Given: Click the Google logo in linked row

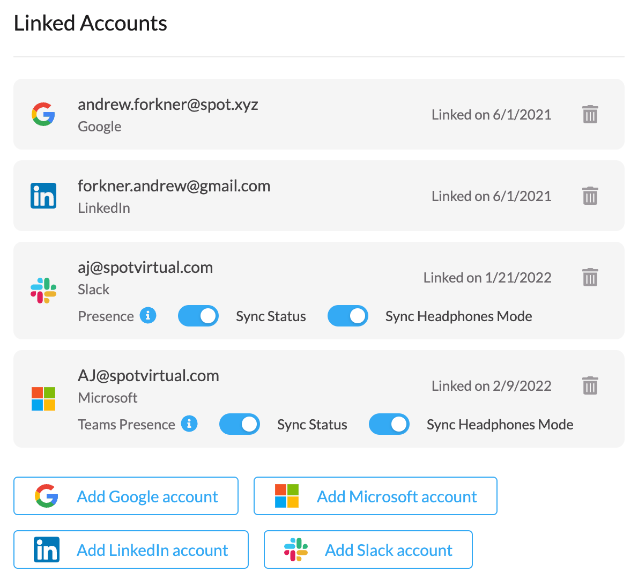Looking at the screenshot, I should click(x=43, y=114).
